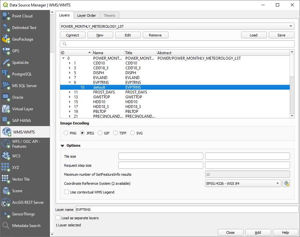Image resolution: width=300 pixels, height=237 pixels.
Task: Select the Point Cloud source icon
Action: click(6, 16)
